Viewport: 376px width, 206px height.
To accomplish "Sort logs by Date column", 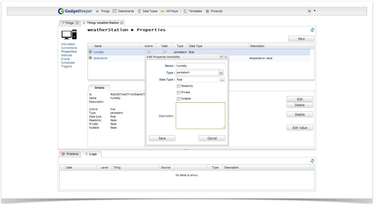I will pos(80,167).
